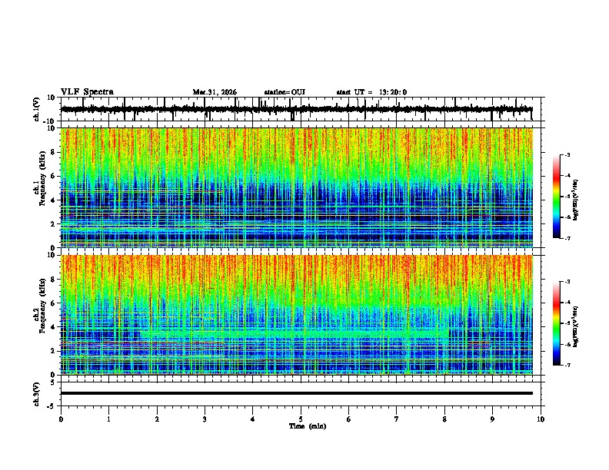Image resolution: width=609 pixels, height=470 pixels.
Task: Select the "ch.1(V)" waveform axis label
Action: point(37,109)
